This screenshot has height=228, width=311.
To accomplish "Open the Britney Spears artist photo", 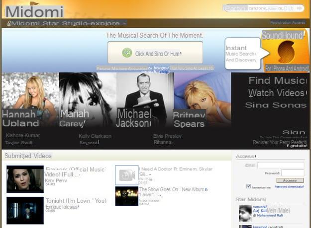I will coord(203,100).
